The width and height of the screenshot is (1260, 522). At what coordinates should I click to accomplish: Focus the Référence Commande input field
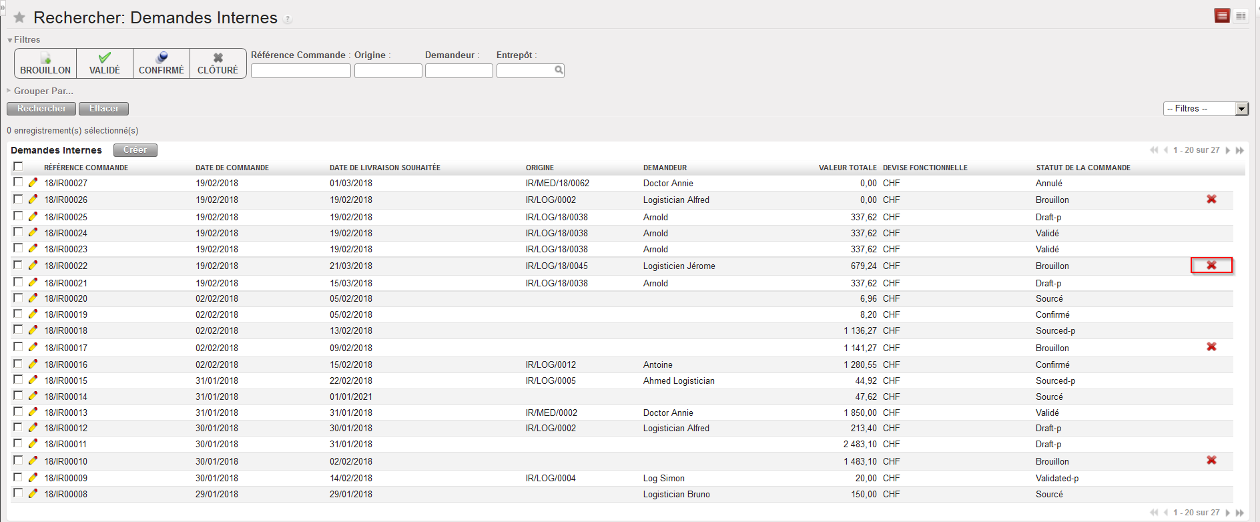[x=300, y=71]
